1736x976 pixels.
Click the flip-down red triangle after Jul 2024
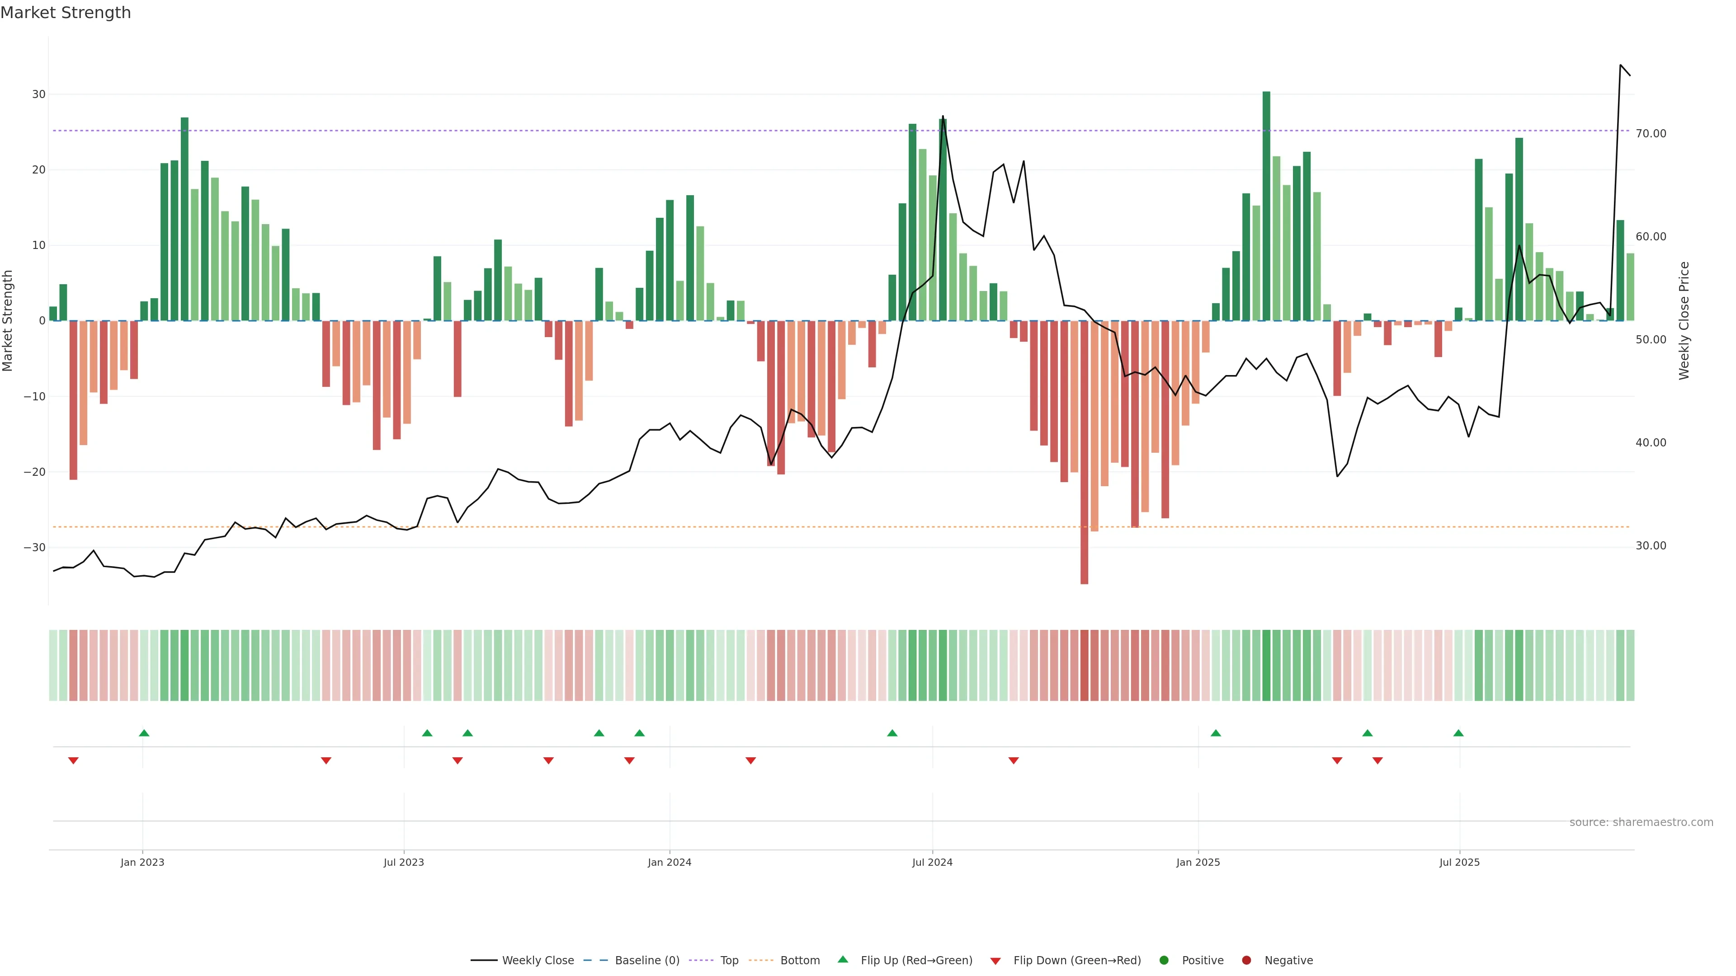(x=1014, y=760)
